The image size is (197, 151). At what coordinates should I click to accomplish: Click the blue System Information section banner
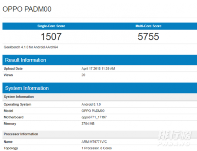coord(100,88)
